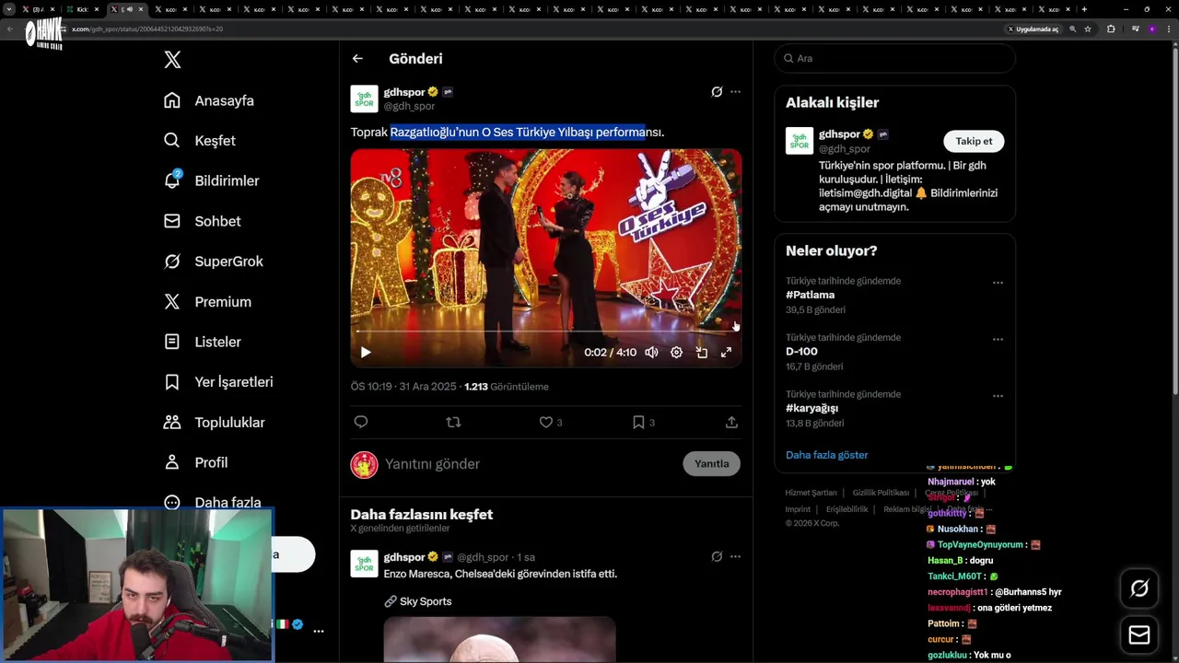Click Daha fazla göster under trends
The height and width of the screenshot is (663, 1179).
point(826,455)
